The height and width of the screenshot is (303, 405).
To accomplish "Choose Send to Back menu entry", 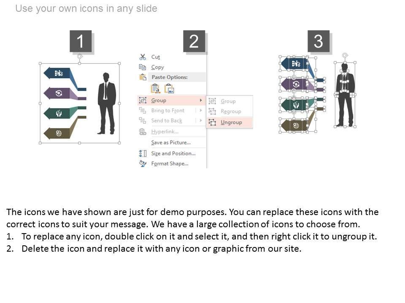I will [x=167, y=121].
